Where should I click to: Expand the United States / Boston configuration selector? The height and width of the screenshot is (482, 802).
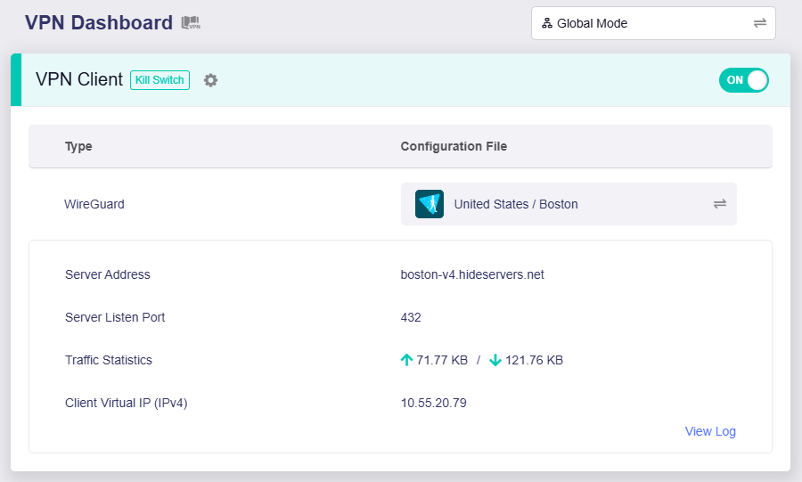click(x=568, y=204)
